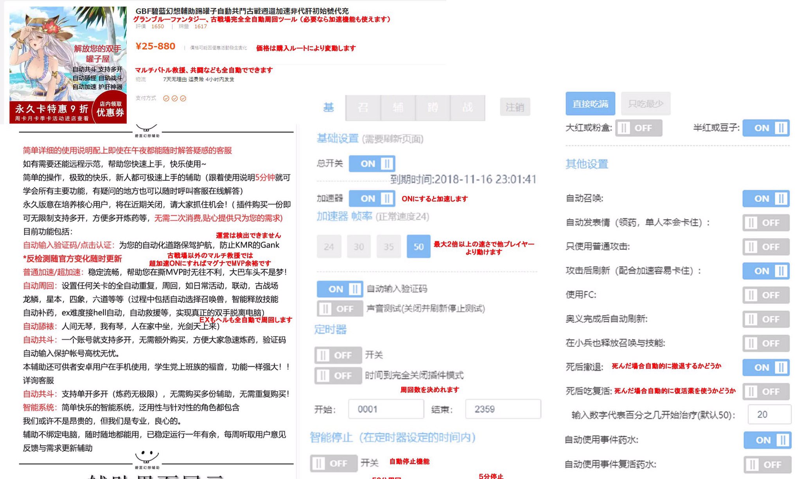Switch to the 召 tab
This screenshot has width=801, height=479.
tap(363, 107)
